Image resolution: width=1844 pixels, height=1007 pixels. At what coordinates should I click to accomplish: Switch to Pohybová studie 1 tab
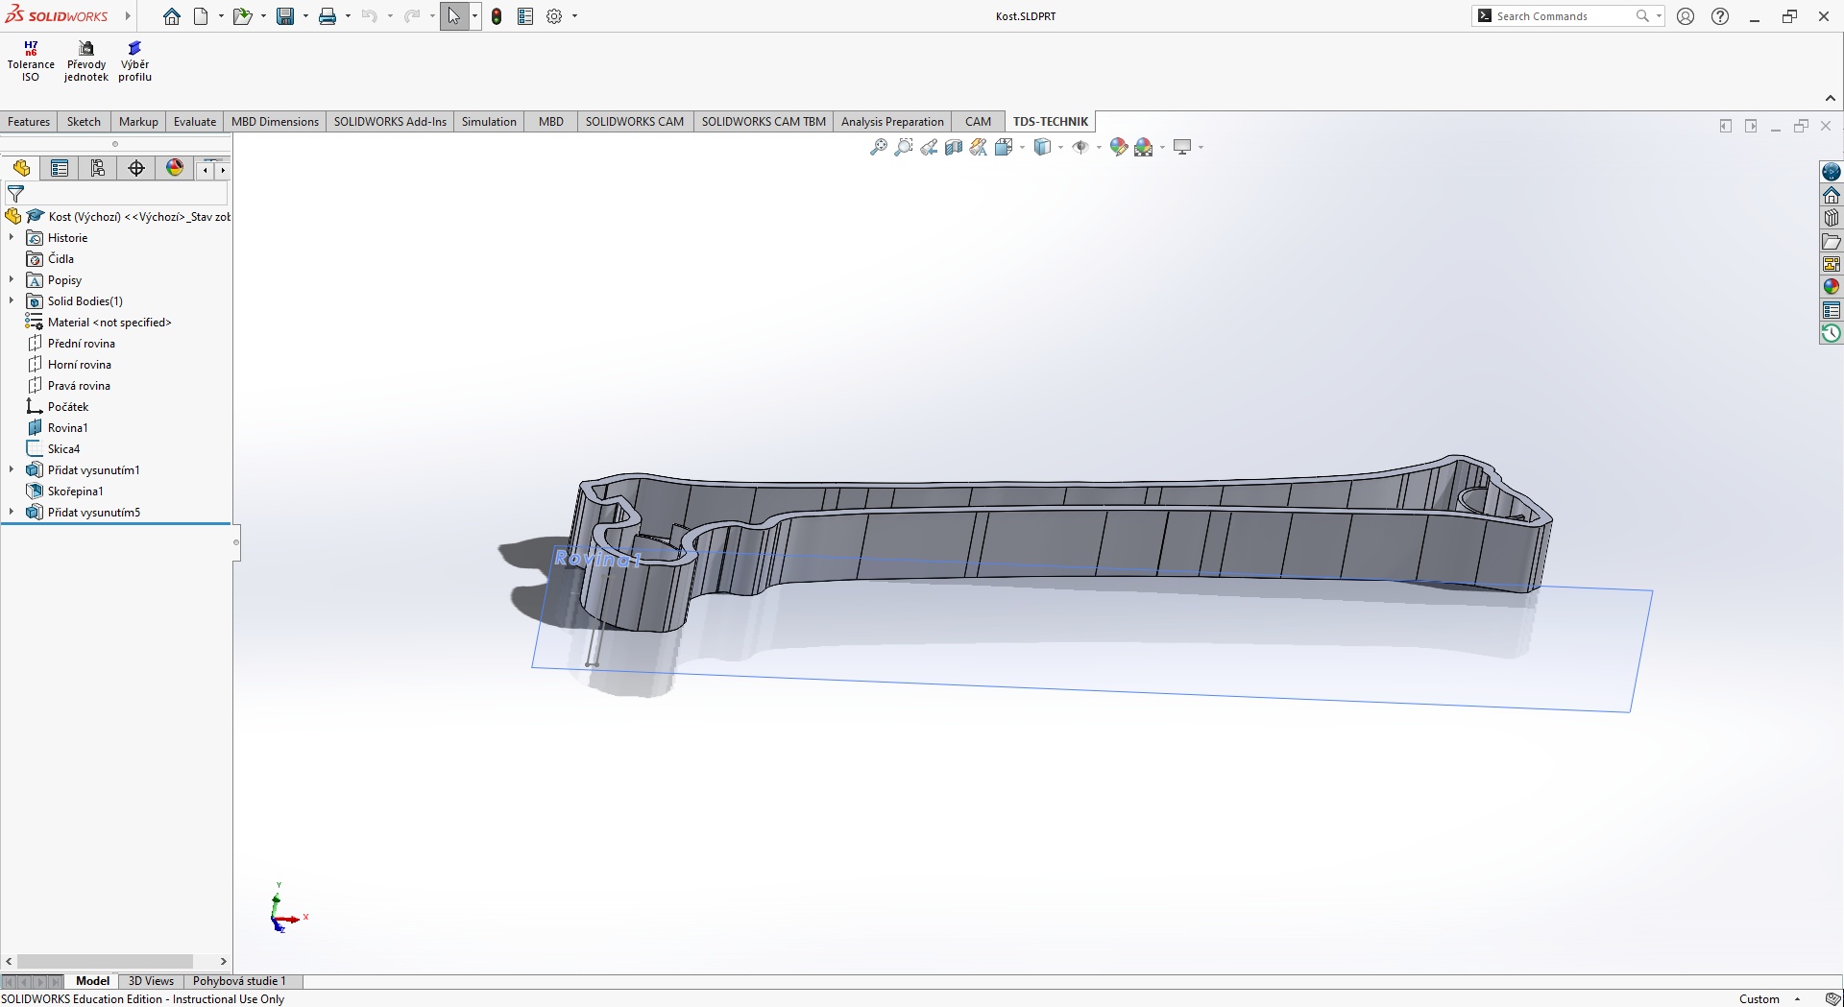[239, 981]
